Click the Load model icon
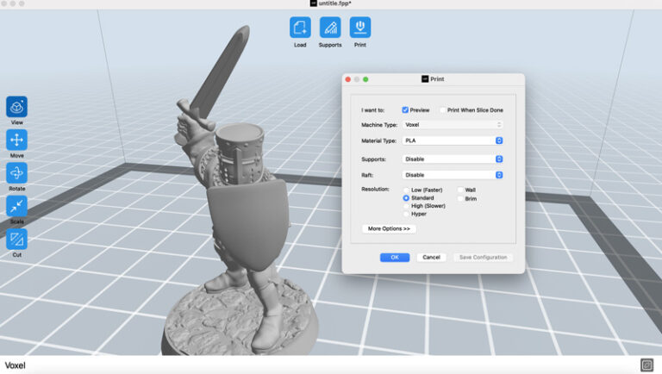662x374 pixels. pyautogui.click(x=300, y=27)
